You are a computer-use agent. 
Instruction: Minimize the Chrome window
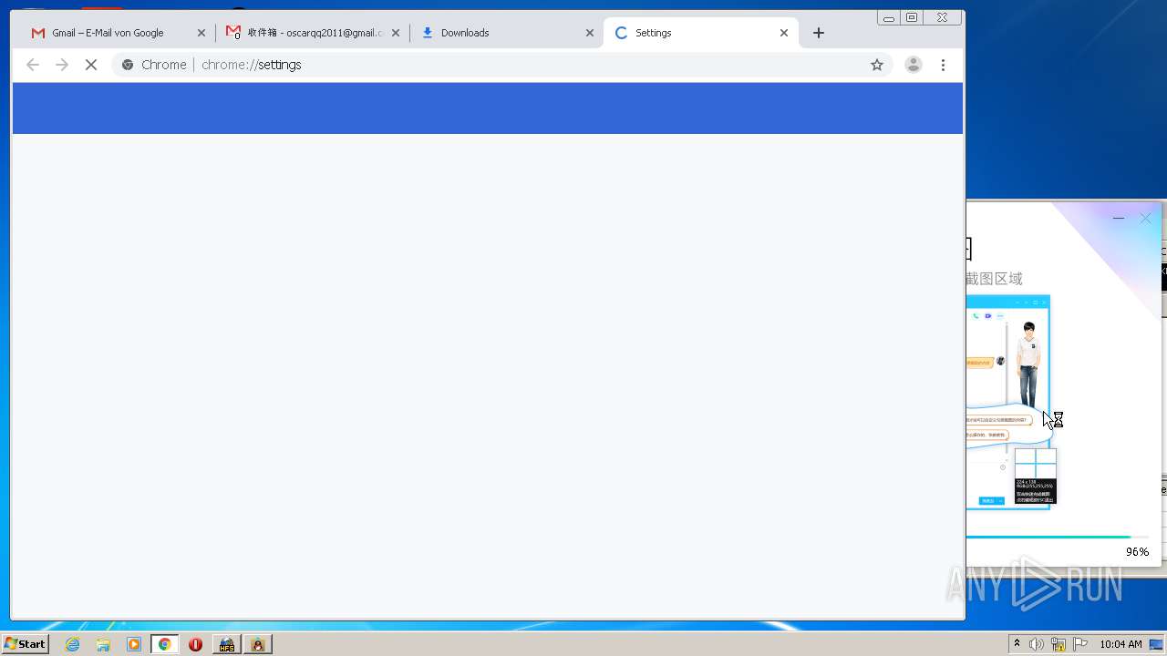coord(889,17)
